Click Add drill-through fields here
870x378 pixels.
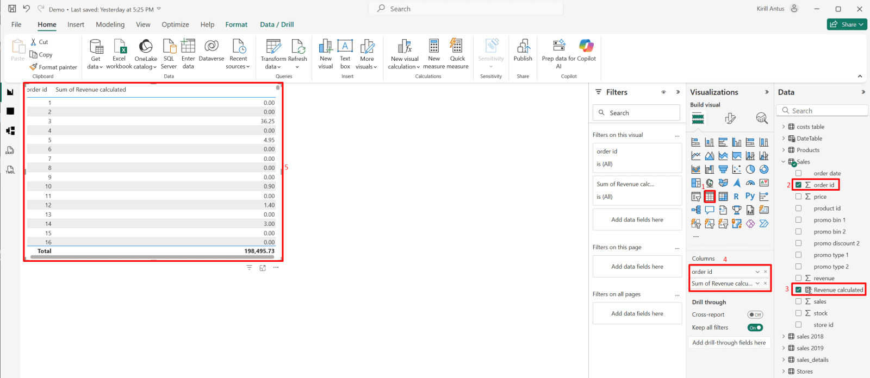pos(729,343)
